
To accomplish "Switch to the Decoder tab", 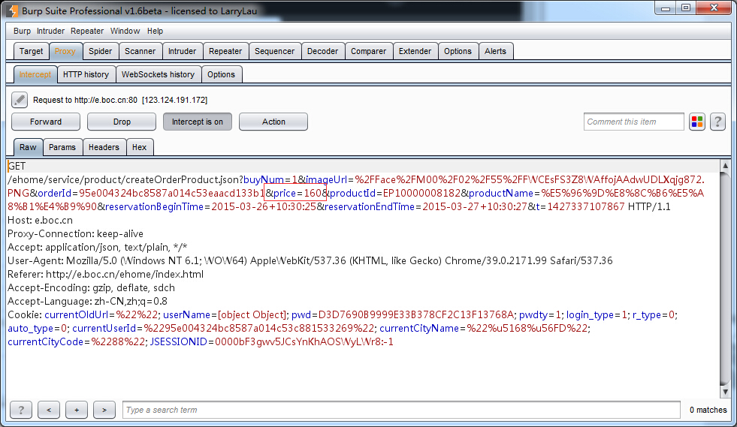I will (322, 51).
